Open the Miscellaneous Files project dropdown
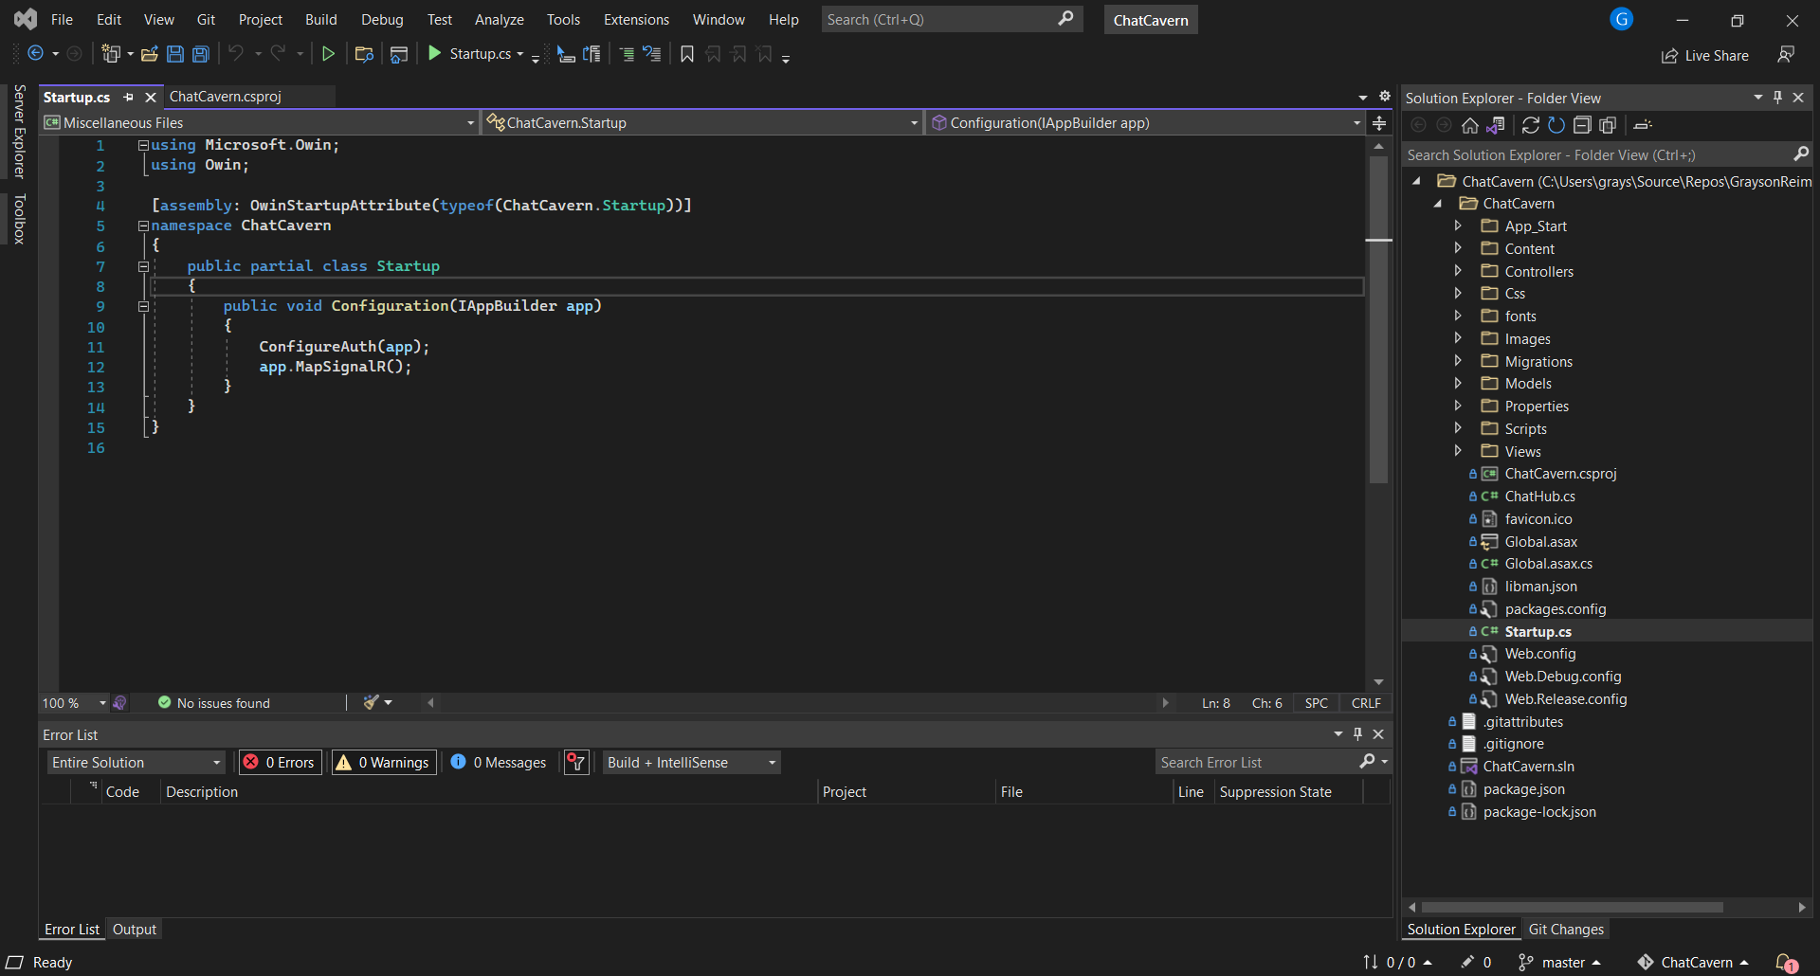1820x976 pixels. (x=260, y=123)
